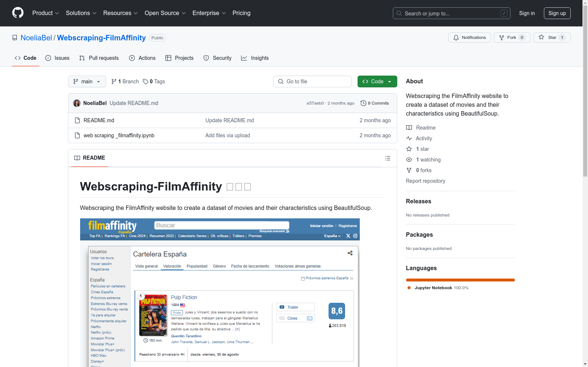Switch to the Actions tab

pos(142,58)
